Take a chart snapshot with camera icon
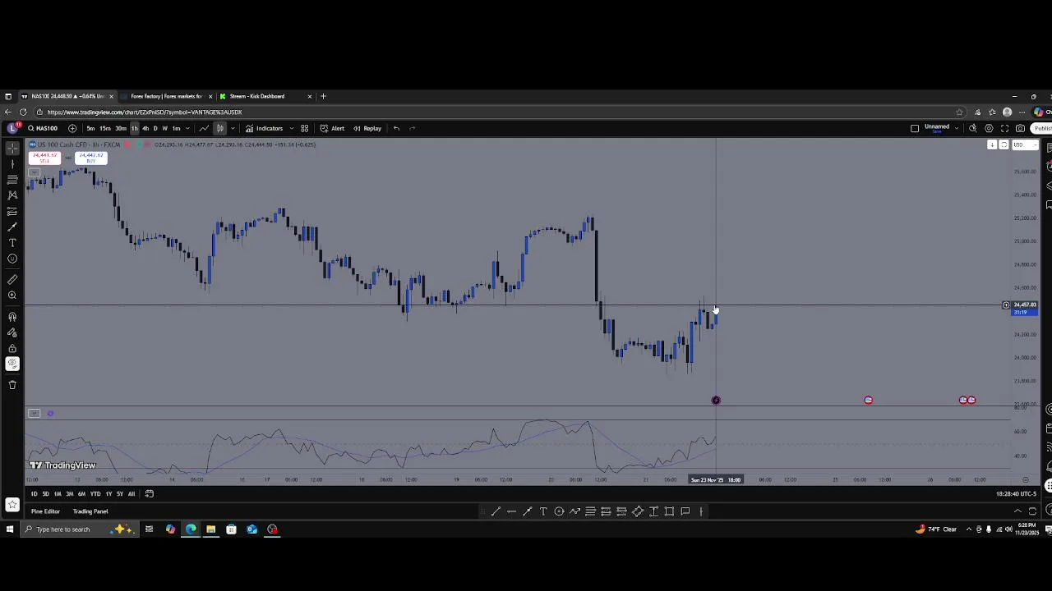Screen dimensions: 1052x591 [1020, 128]
